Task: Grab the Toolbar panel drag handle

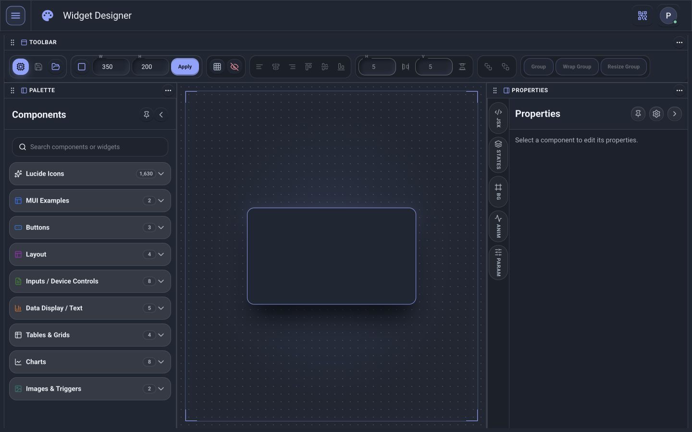Action: click(x=12, y=42)
